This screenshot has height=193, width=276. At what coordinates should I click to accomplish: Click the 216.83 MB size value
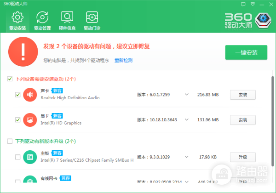click(208, 95)
